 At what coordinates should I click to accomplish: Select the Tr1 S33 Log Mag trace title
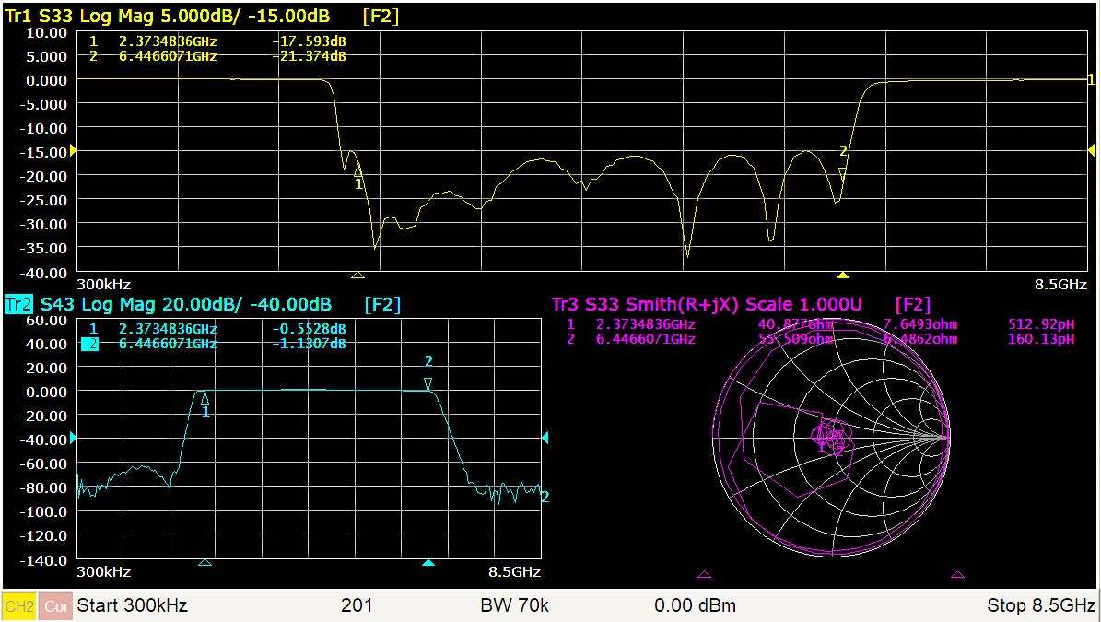pyautogui.click(x=167, y=17)
